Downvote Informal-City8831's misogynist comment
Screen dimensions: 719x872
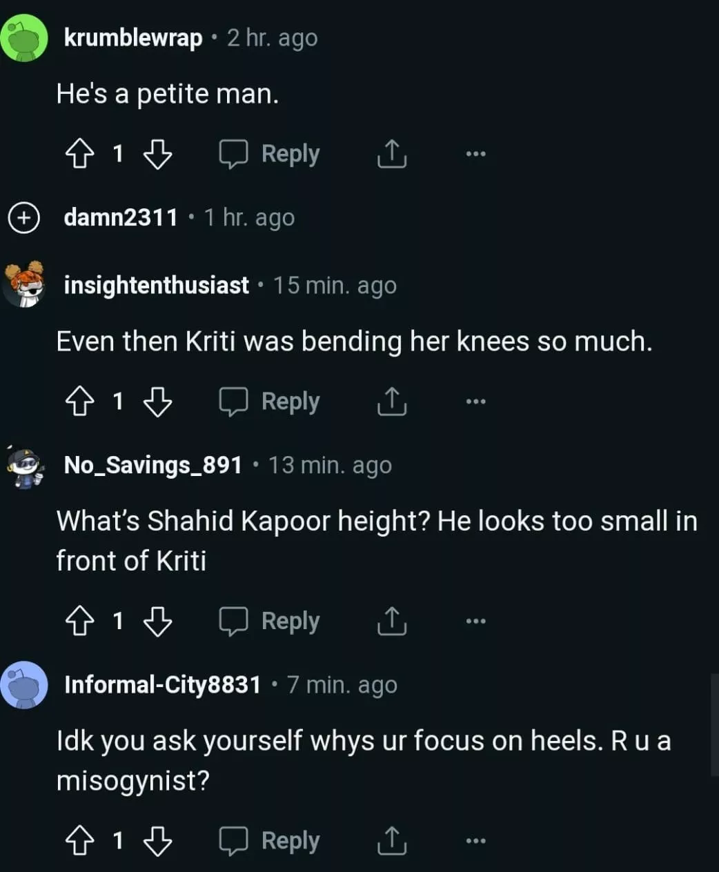pyautogui.click(x=157, y=840)
